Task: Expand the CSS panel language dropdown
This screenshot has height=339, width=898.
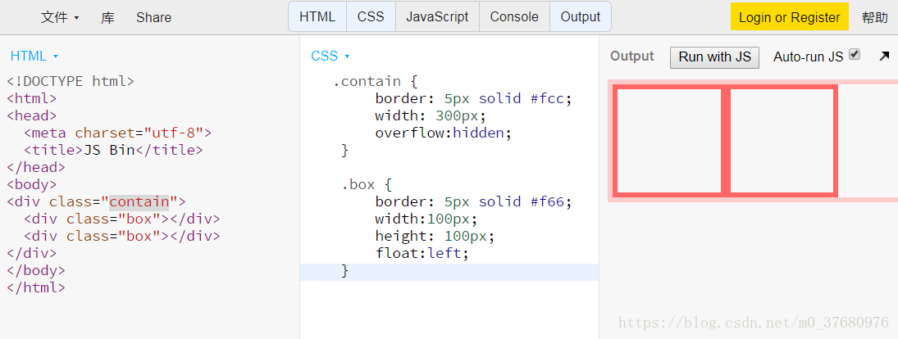Action: (x=330, y=56)
